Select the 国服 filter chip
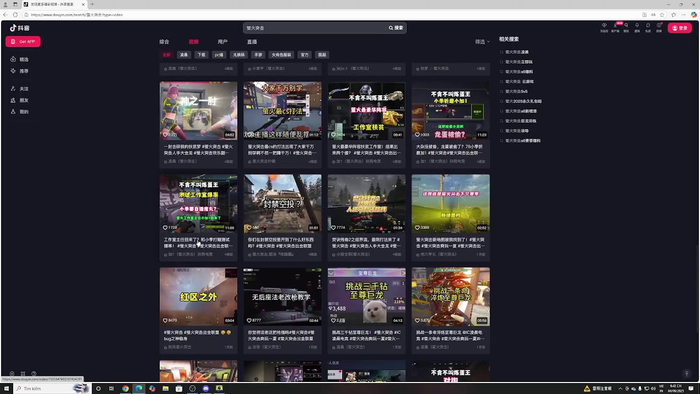The image size is (700, 394). pos(322,55)
